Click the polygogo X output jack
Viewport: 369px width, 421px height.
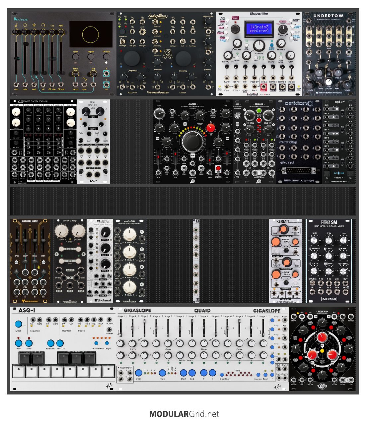coord(106,74)
